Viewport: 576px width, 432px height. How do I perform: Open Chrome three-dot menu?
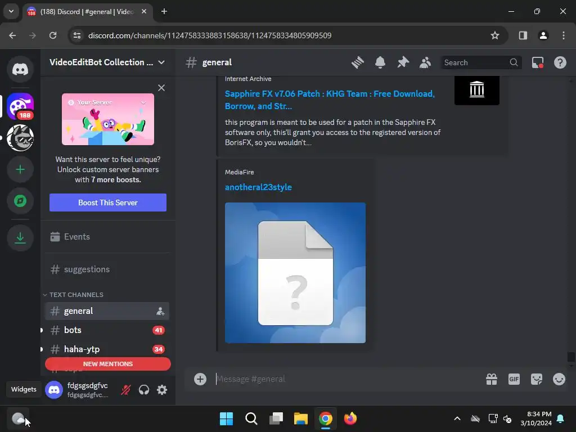[x=564, y=35]
